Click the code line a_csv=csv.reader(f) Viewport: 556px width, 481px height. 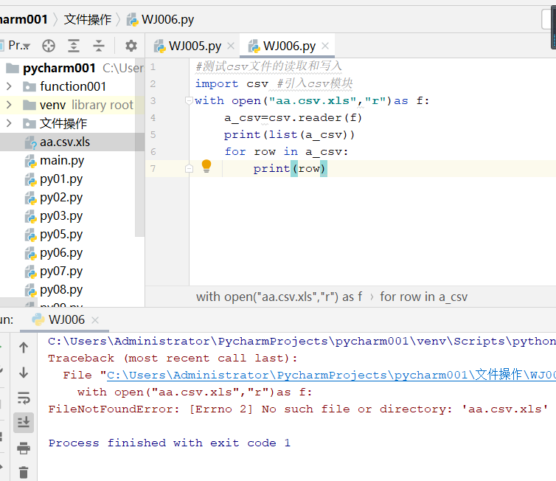coord(293,118)
